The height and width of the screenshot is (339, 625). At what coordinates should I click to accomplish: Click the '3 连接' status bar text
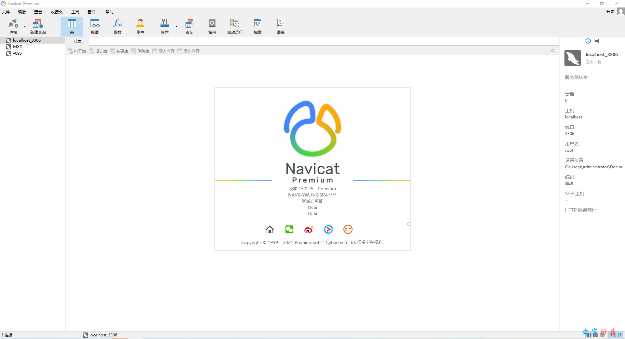click(x=7, y=335)
